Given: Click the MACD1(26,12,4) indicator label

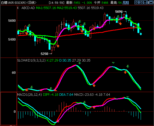Looking at the screenshot, I should click(29, 95).
